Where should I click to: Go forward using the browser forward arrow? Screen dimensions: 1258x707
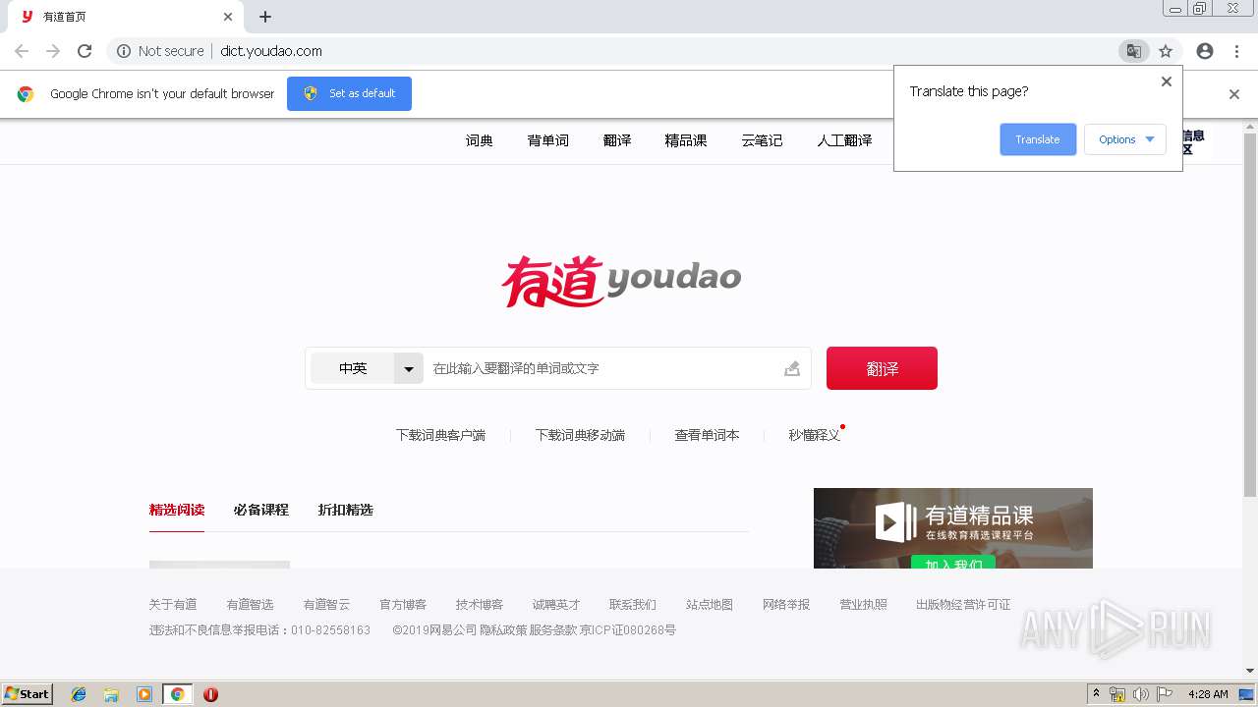[53, 51]
